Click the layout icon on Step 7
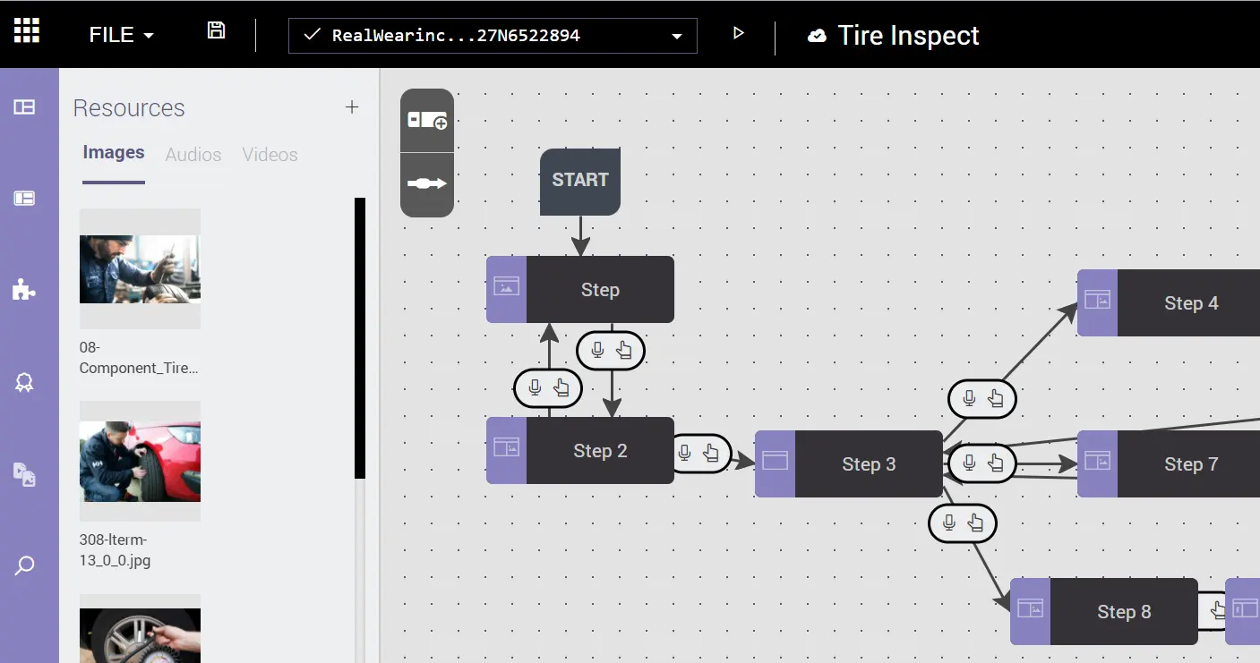The image size is (1260, 663). (1097, 461)
